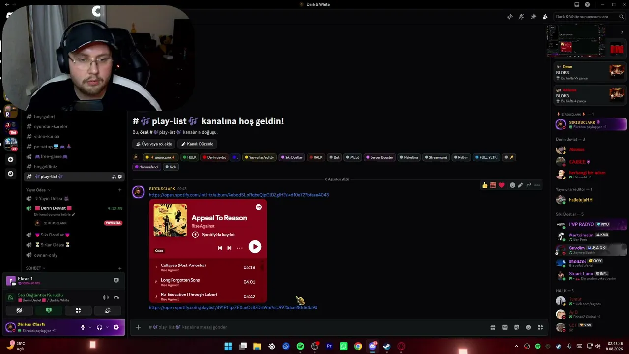Toggle screen share button in voice panel

tap(49, 310)
